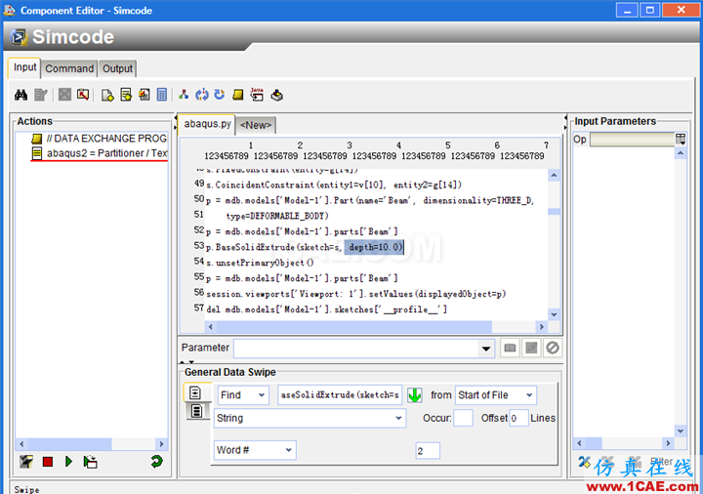Click the first icon left of stop button
Viewport: 703px width, 494px height.
pyautogui.click(x=26, y=461)
